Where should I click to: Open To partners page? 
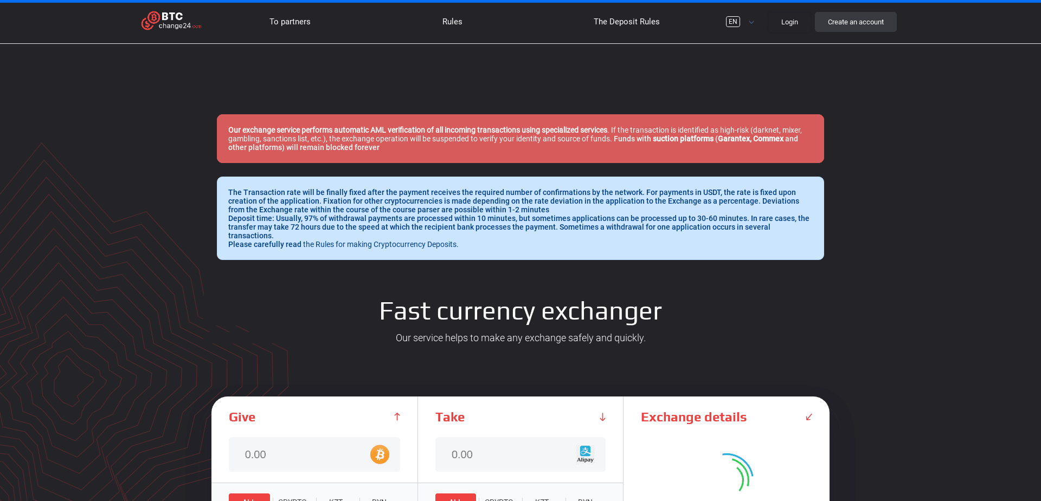pos(290,22)
